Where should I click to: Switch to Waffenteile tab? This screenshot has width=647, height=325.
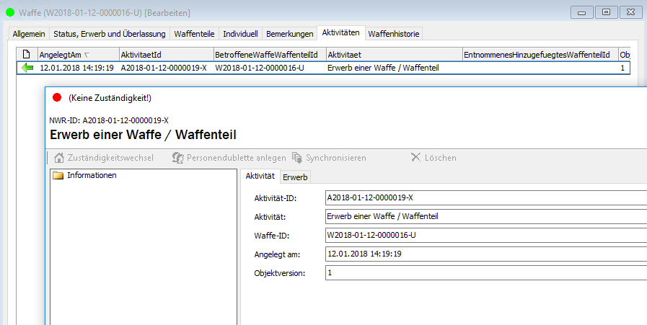pyautogui.click(x=194, y=34)
